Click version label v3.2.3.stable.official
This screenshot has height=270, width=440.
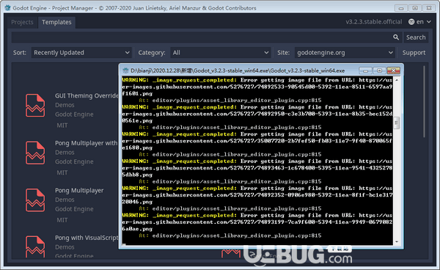(x=374, y=21)
